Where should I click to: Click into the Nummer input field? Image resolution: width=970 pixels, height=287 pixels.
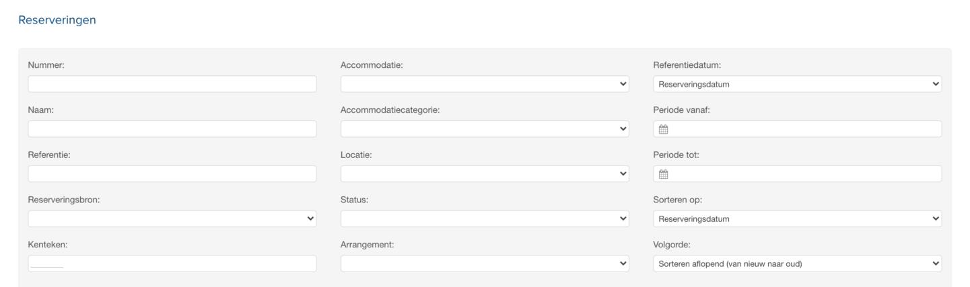coord(172,84)
